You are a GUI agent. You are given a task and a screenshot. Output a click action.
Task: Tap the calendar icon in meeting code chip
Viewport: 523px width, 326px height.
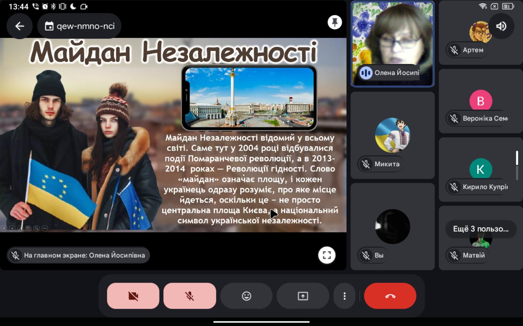coord(49,26)
